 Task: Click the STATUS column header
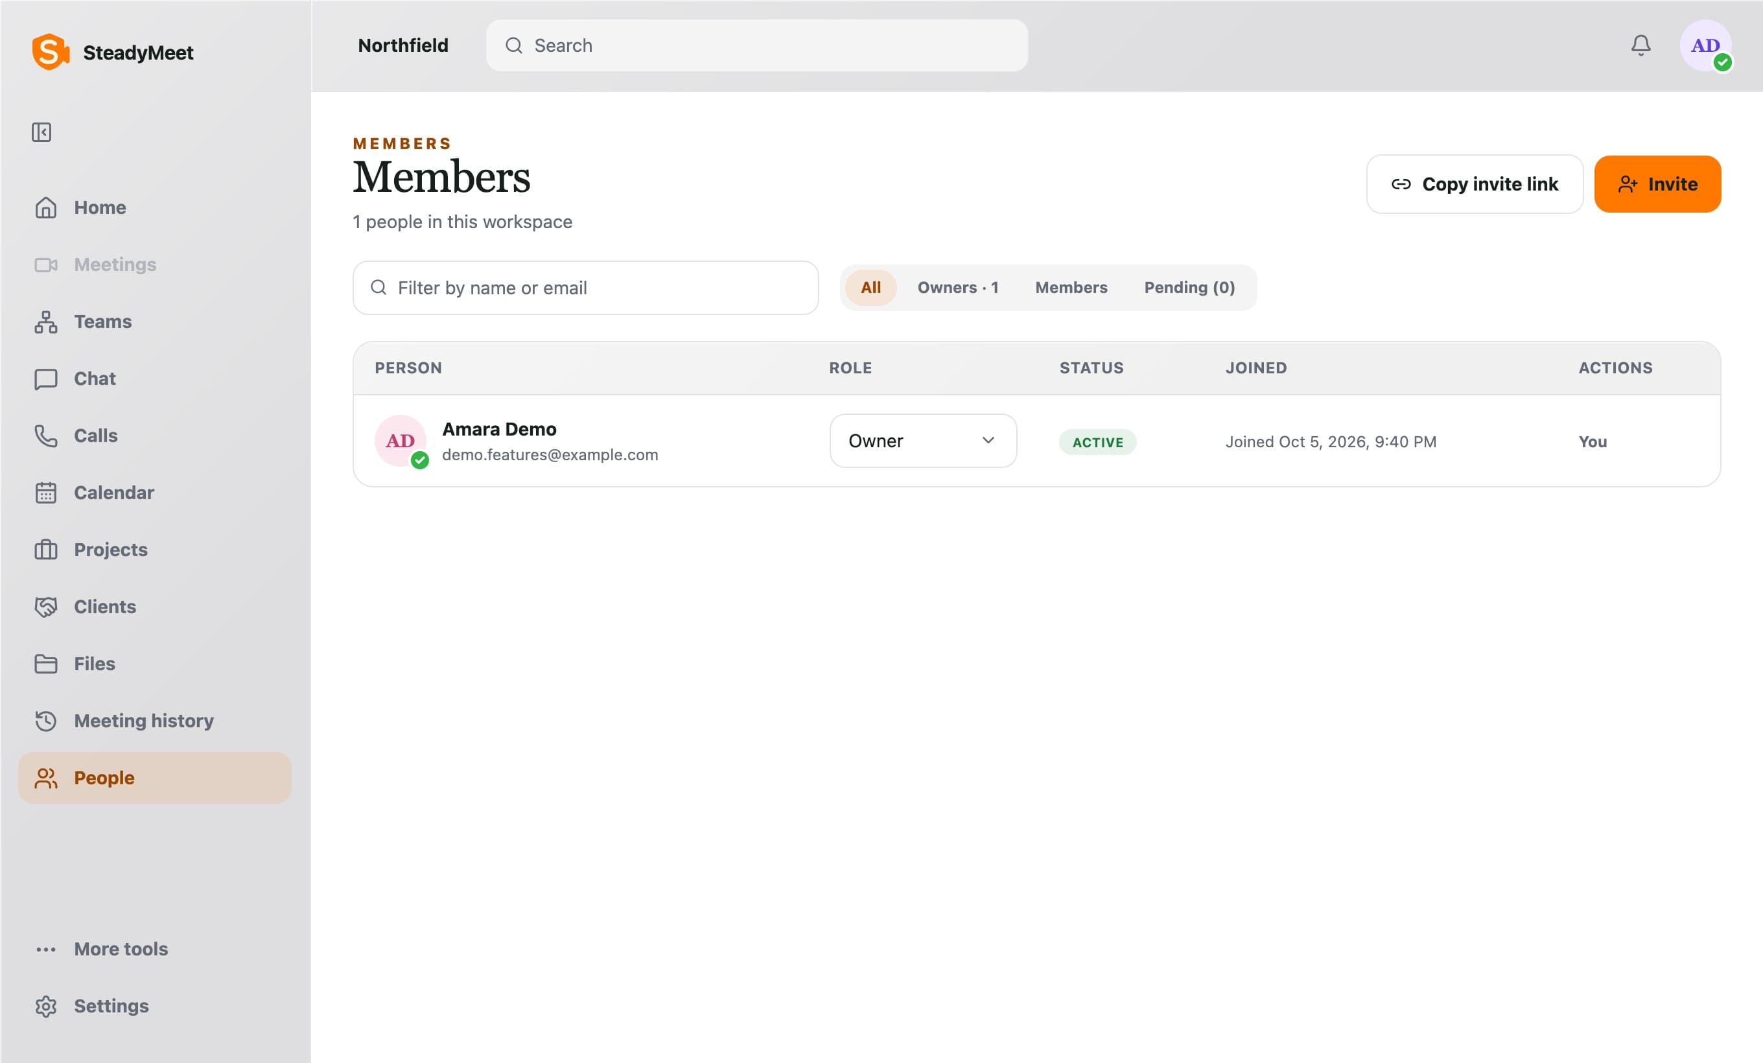coord(1091,368)
